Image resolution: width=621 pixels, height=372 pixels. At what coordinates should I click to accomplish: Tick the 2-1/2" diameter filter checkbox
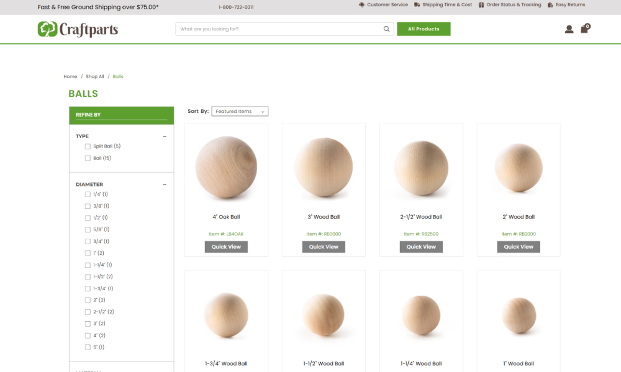pyautogui.click(x=88, y=312)
